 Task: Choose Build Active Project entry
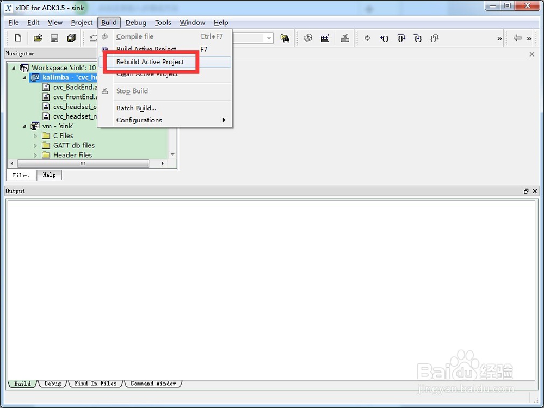click(165, 50)
